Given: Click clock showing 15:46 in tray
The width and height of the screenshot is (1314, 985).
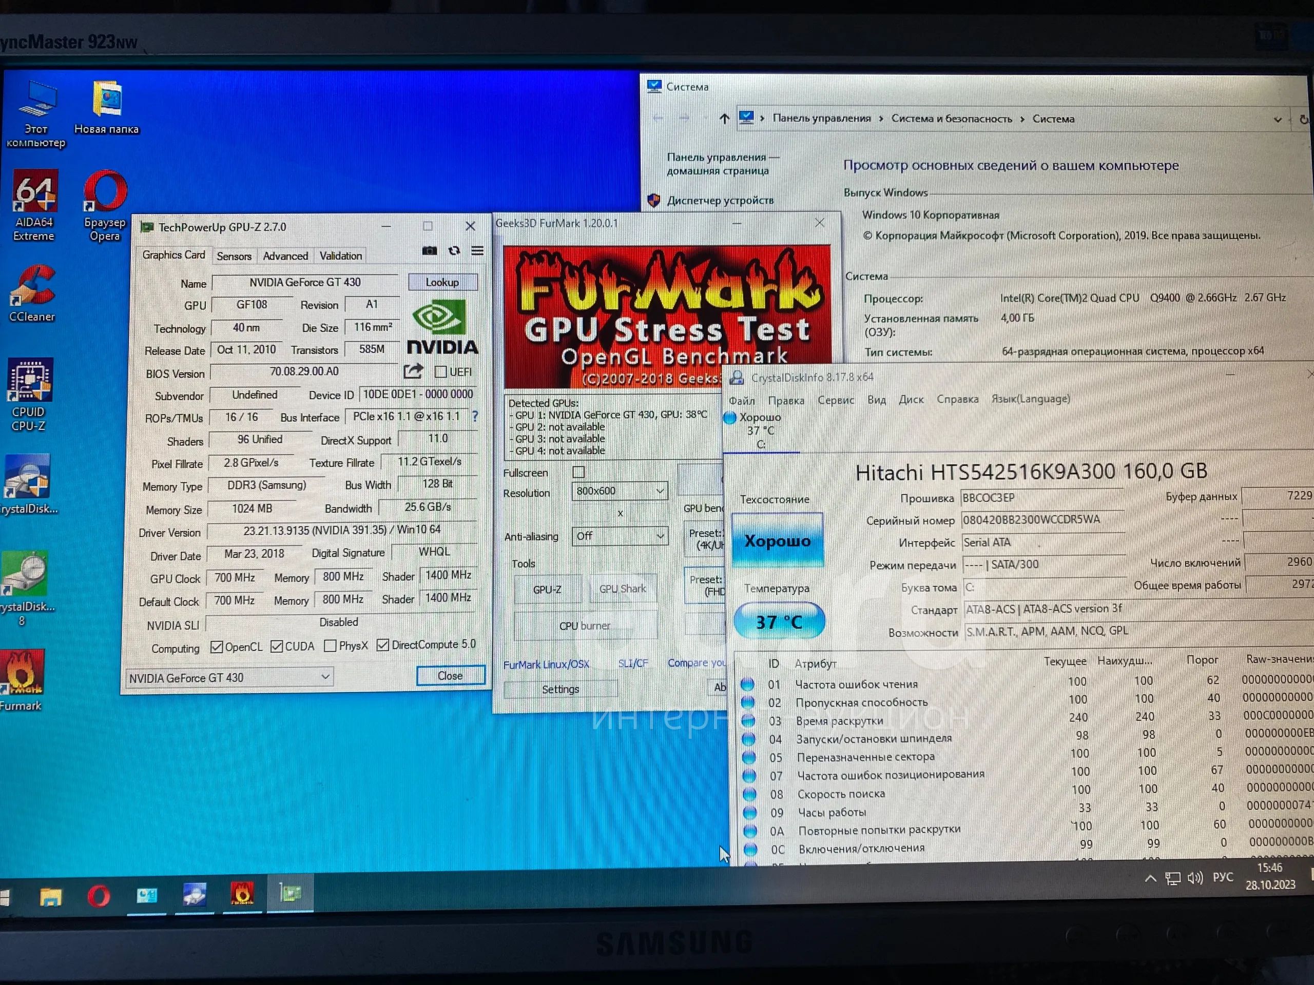Looking at the screenshot, I should (x=1270, y=876).
